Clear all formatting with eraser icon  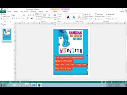coord(33,15)
